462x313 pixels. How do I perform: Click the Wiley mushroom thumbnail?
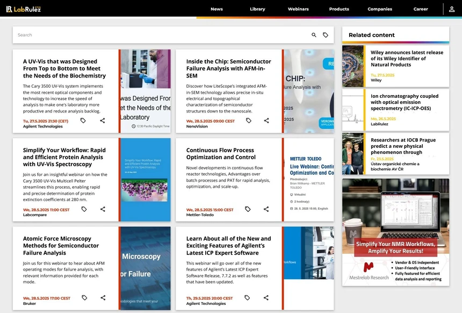353,66
